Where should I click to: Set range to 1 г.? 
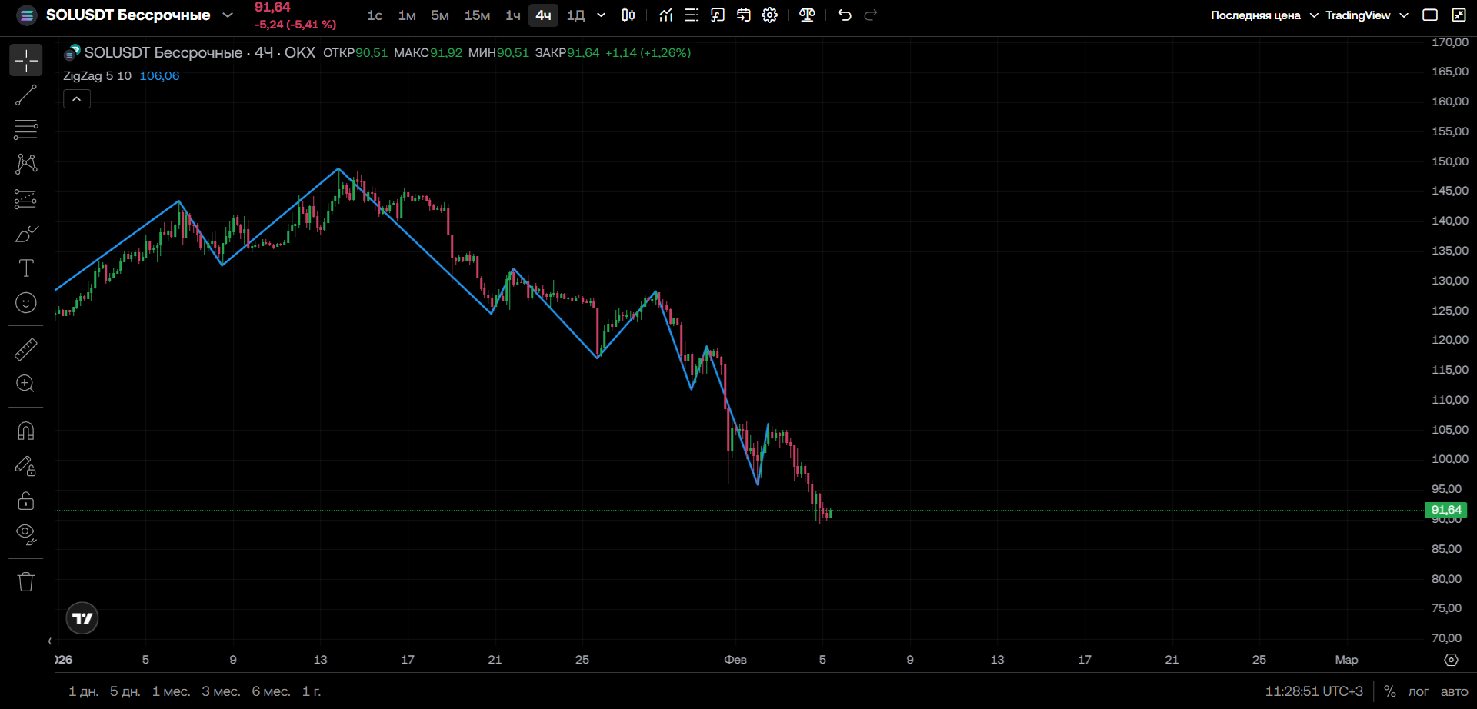click(x=312, y=691)
